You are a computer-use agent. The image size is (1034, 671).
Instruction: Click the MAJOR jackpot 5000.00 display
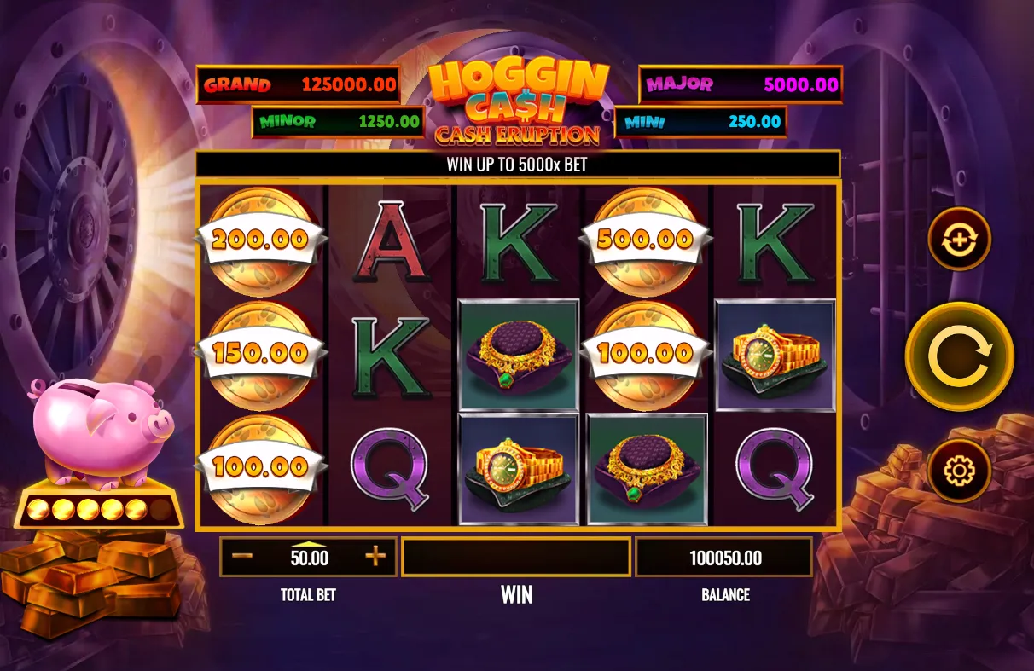pos(741,84)
